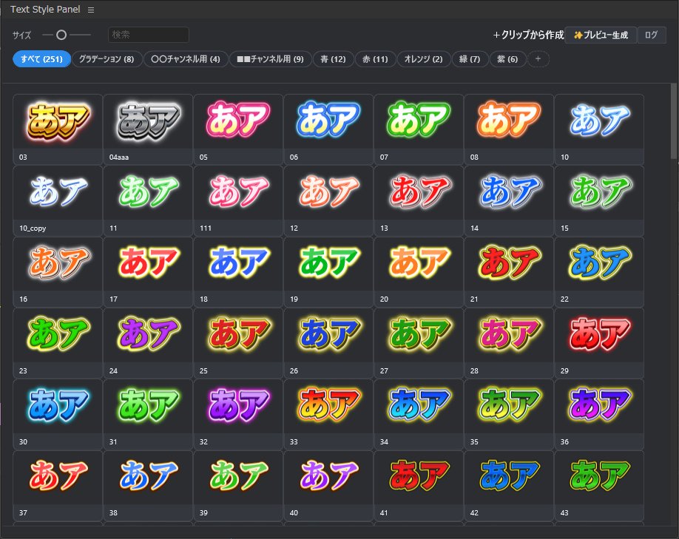679x539 pixels.
Task: Select red style thumbnail 17
Action: click(148, 272)
